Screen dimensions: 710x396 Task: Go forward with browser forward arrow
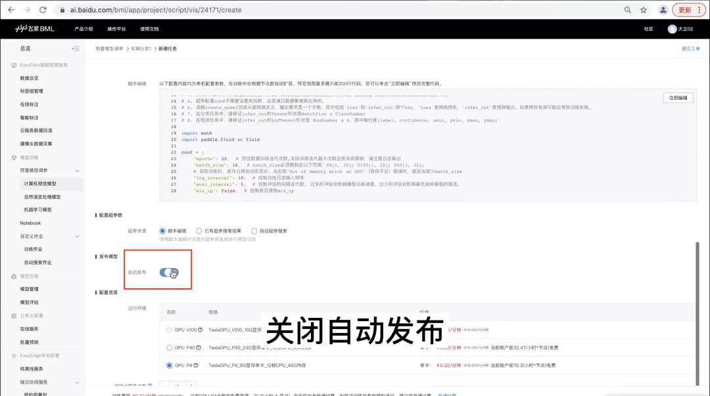click(27, 10)
